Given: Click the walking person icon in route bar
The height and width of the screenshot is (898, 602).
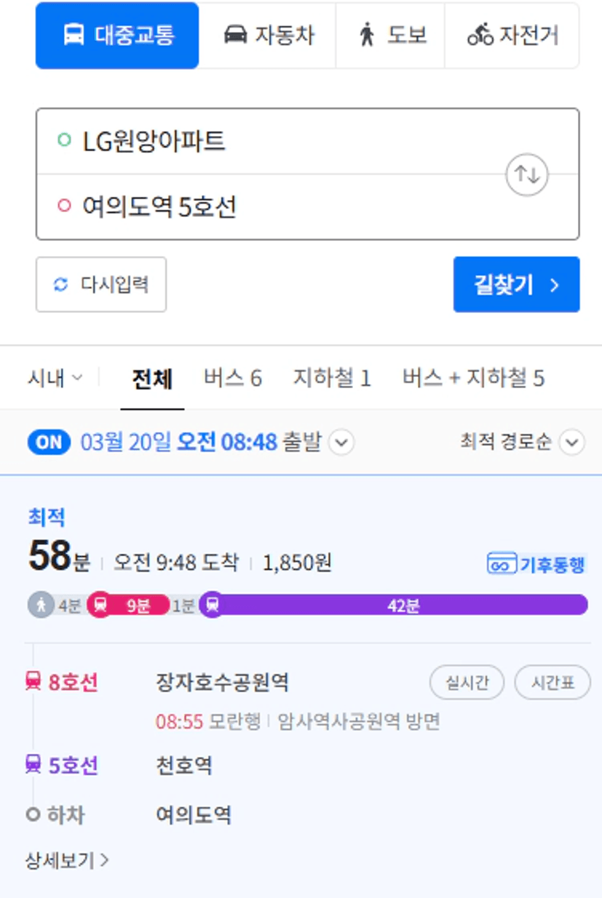Looking at the screenshot, I should click(41, 605).
